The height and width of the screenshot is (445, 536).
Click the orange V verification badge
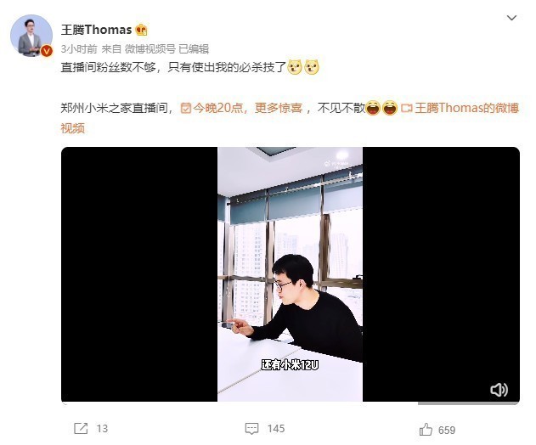pos(47,51)
